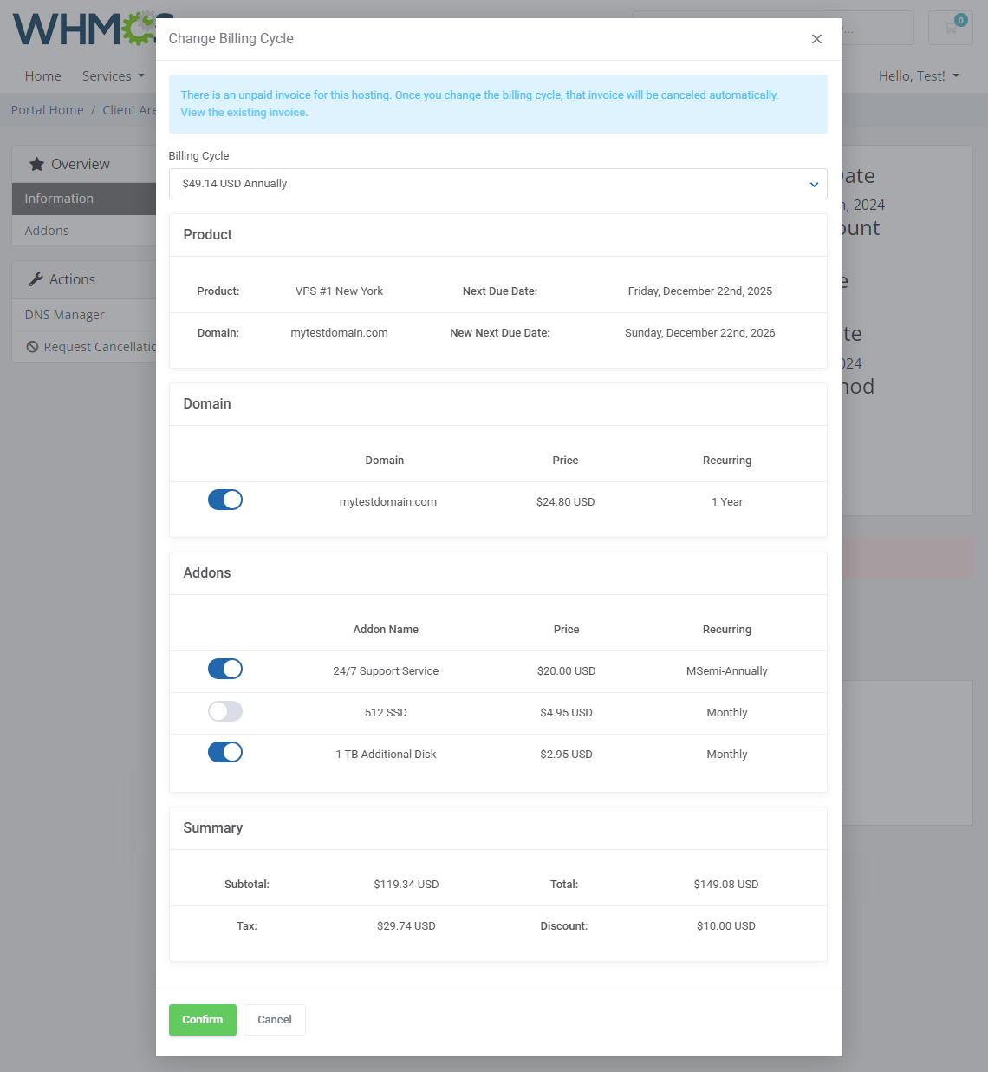This screenshot has width=988, height=1072.
Task: Disable the 24/7 Support Service addon
Action: (224, 669)
